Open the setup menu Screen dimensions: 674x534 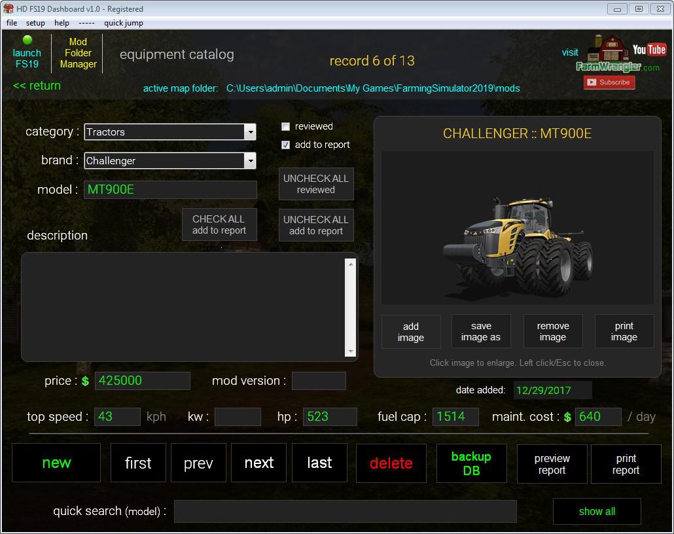[35, 23]
